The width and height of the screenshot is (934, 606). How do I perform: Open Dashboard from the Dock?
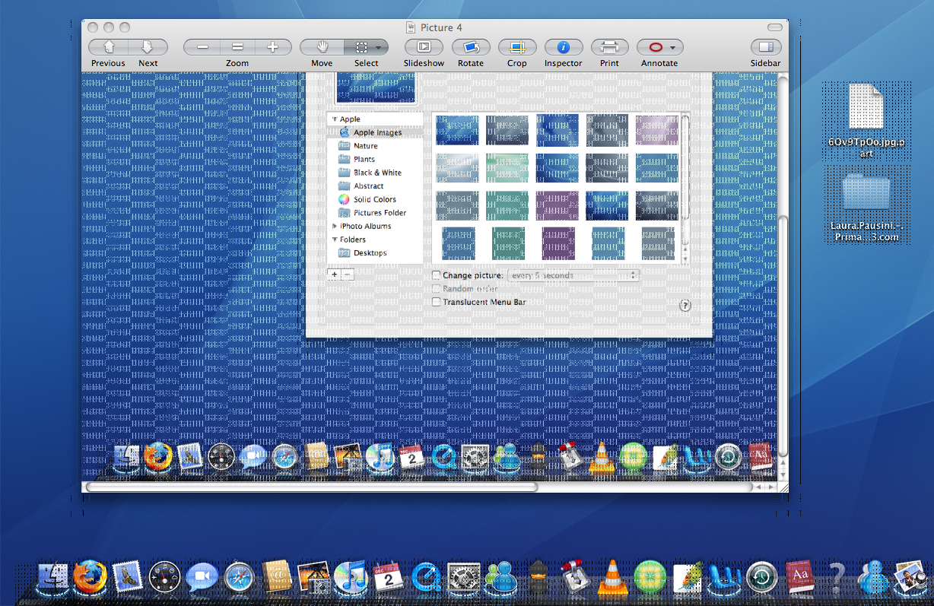click(x=164, y=578)
